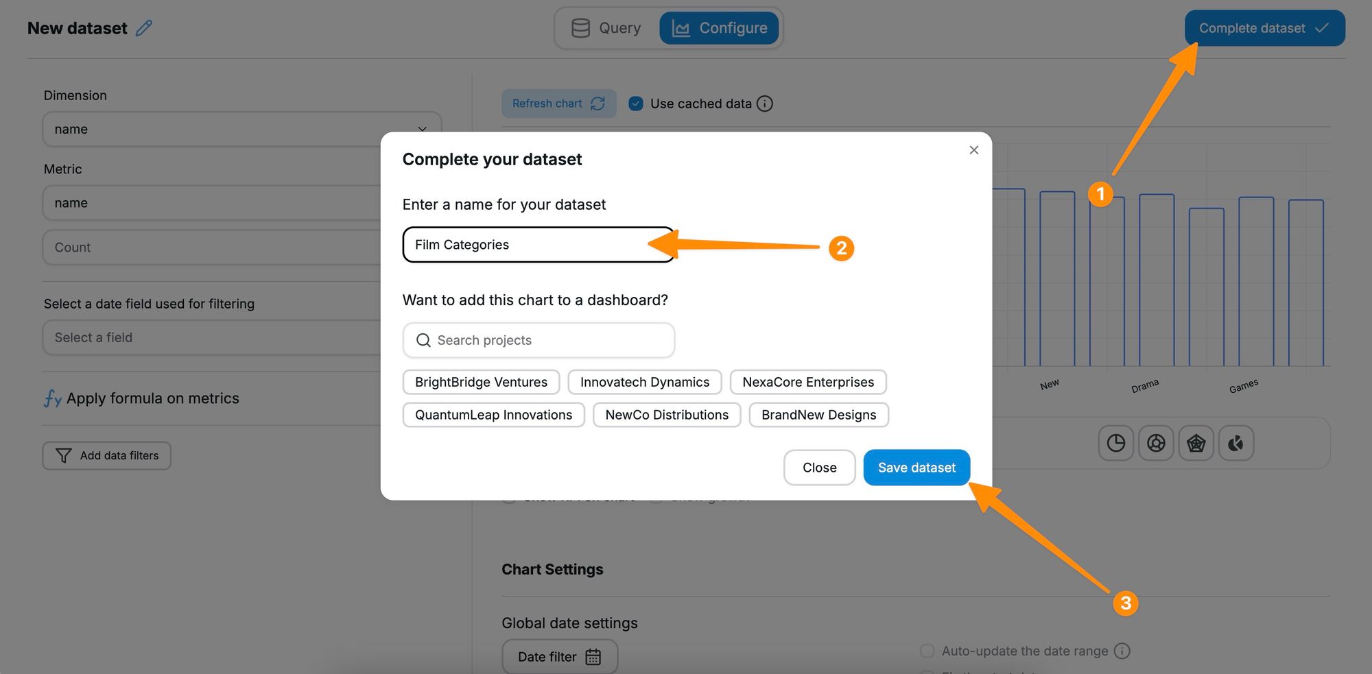Screen dimensions: 1372x674
Task: Switch to the Query tab
Action: coord(607,28)
